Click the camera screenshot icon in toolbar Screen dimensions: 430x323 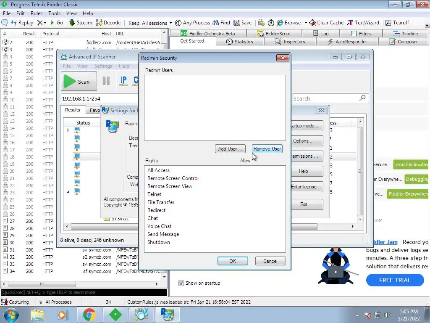[x=261, y=23]
